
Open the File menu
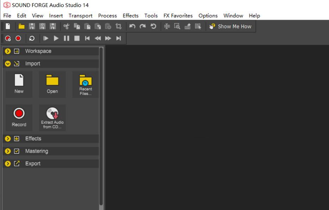click(7, 16)
